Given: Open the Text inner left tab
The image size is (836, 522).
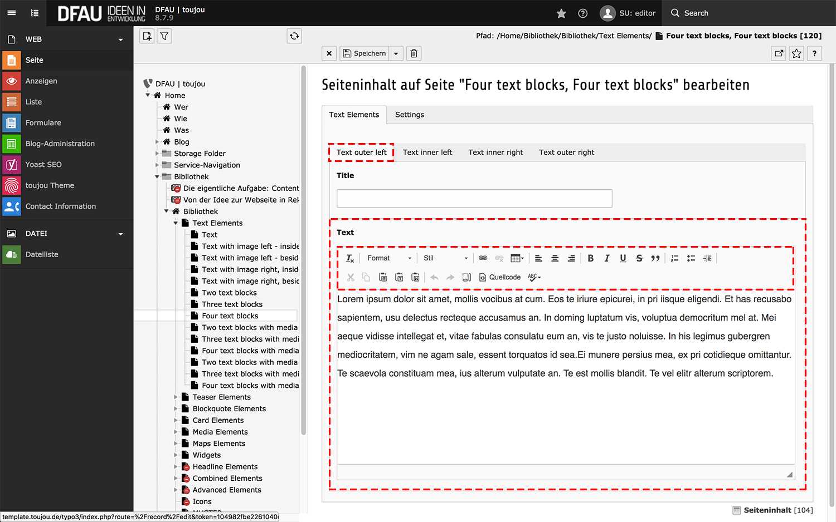Looking at the screenshot, I should pos(427,152).
